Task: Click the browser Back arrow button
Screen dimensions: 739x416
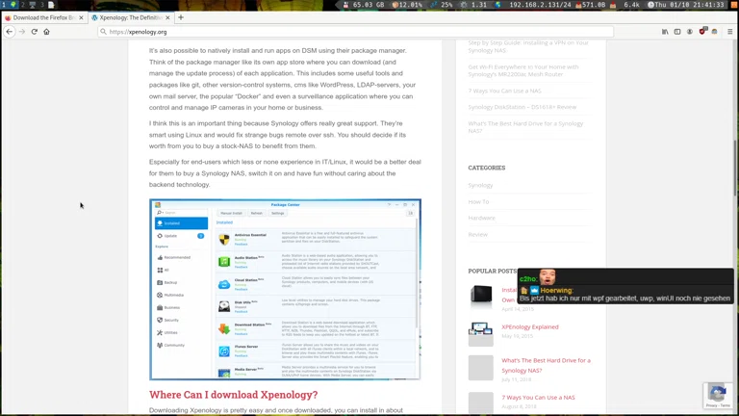Action: [x=10, y=32]
